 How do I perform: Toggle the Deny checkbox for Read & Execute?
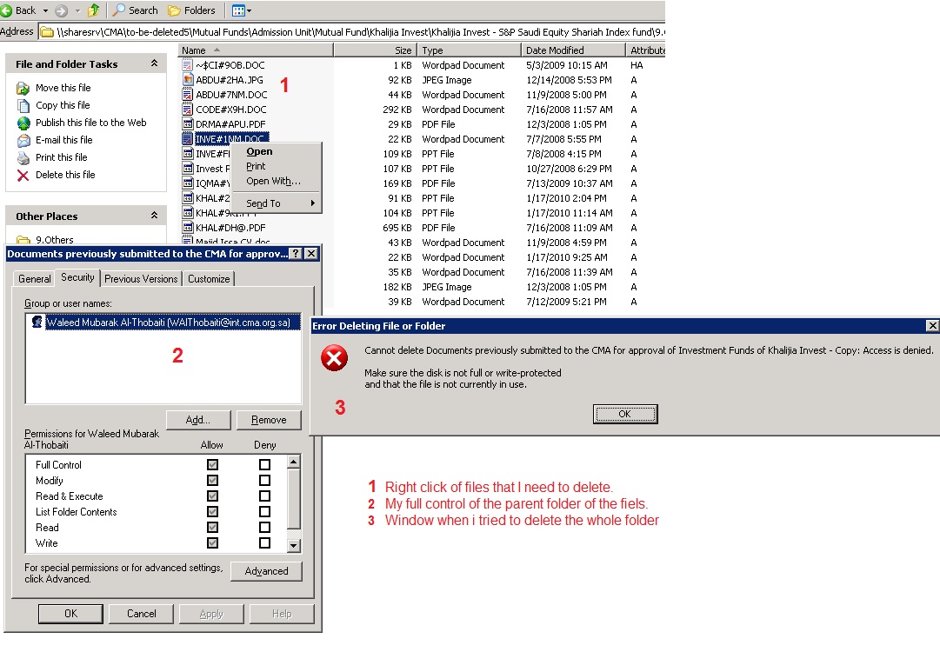pyautogui.click(x=264, y=496)
